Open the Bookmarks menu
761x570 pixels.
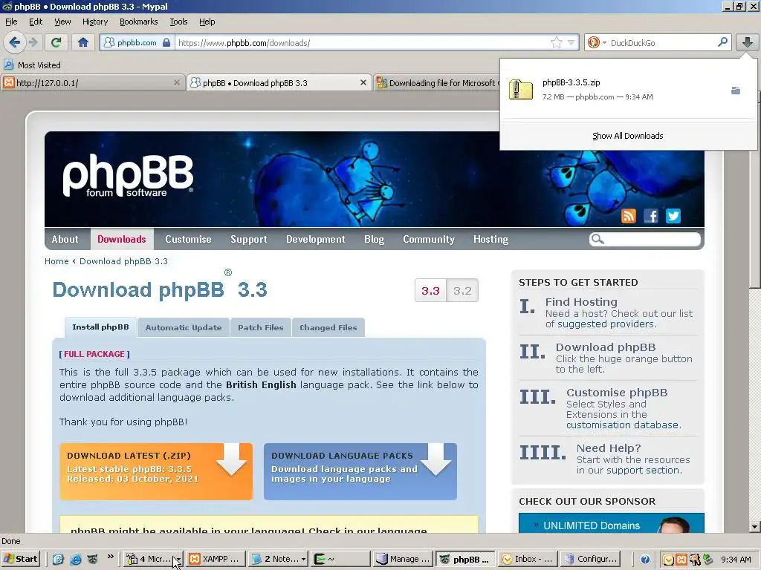coord(138,22)
